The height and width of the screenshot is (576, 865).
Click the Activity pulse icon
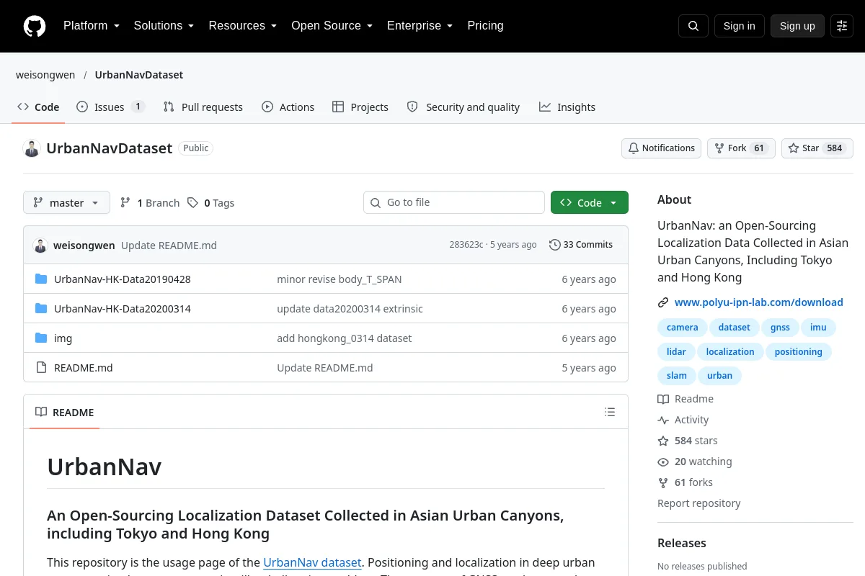(663, 420)
